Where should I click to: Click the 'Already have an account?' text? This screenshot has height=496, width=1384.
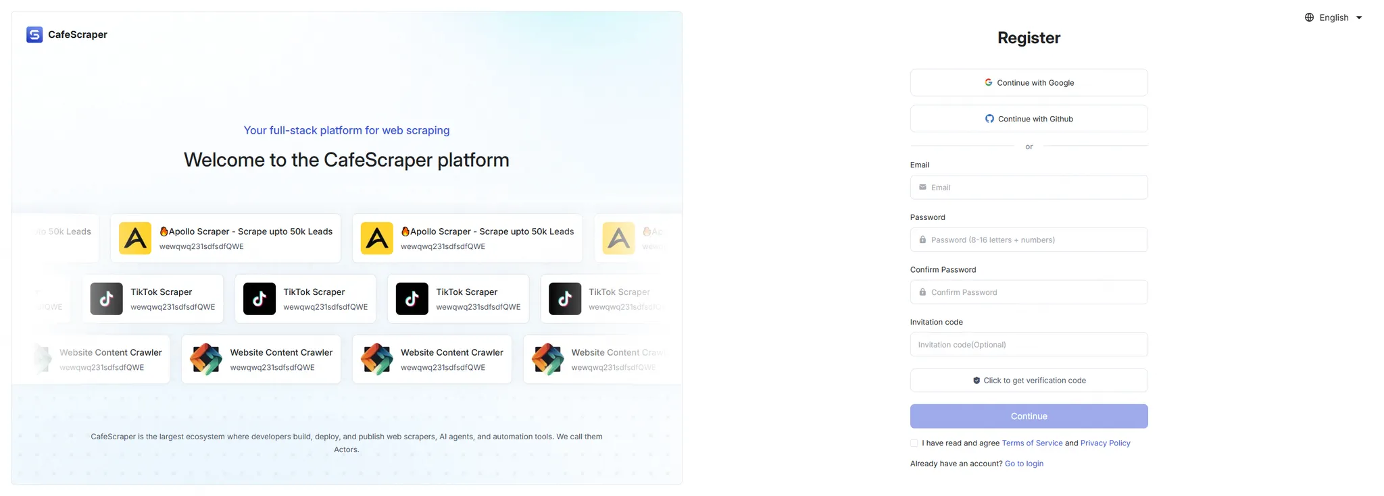click(x=956, y=464)
